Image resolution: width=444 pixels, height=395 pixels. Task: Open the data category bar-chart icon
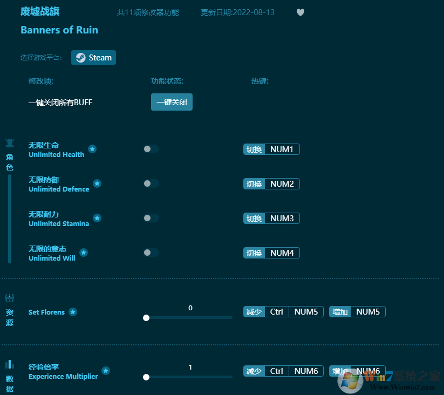10,364
